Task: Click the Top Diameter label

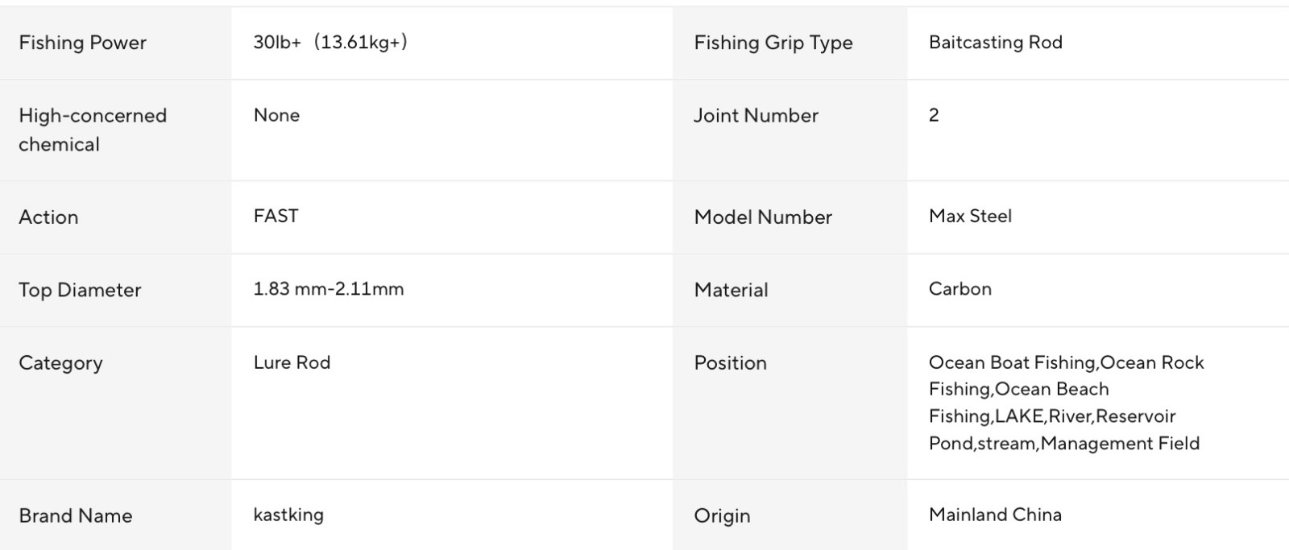Action: point(80,290)
